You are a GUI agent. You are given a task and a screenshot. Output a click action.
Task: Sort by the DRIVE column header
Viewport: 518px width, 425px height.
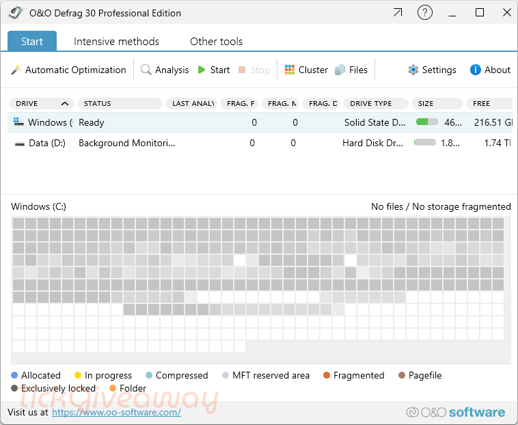pos(42,103)
